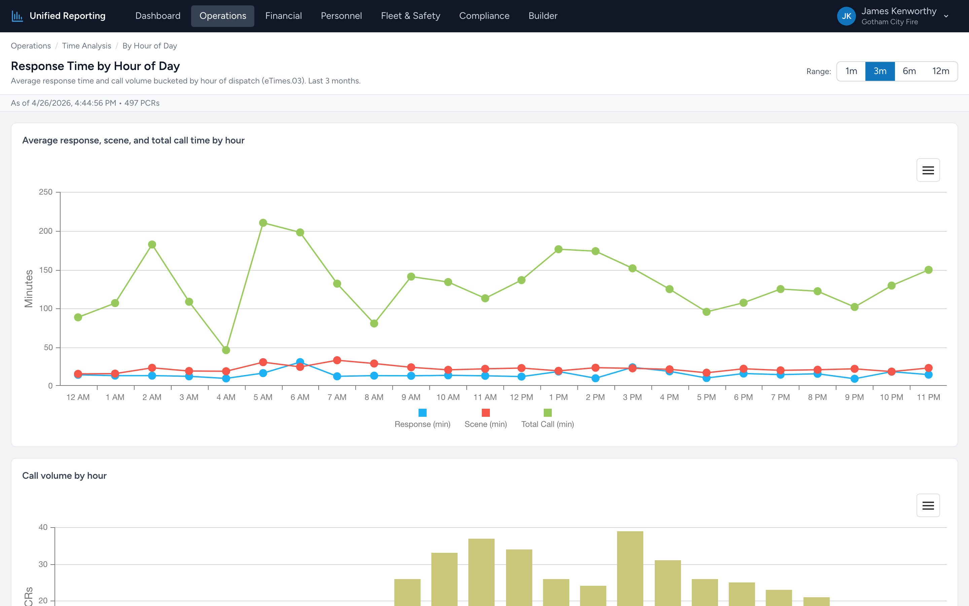Viewport: 969px width, 606px height.
Task: Click the blue Response legend color square
Action: click(423, 412)
